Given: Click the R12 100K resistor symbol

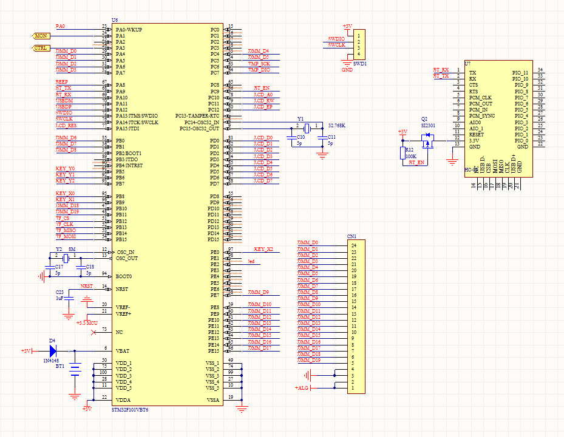Looking at the screenshot, I should click(404, 153).
